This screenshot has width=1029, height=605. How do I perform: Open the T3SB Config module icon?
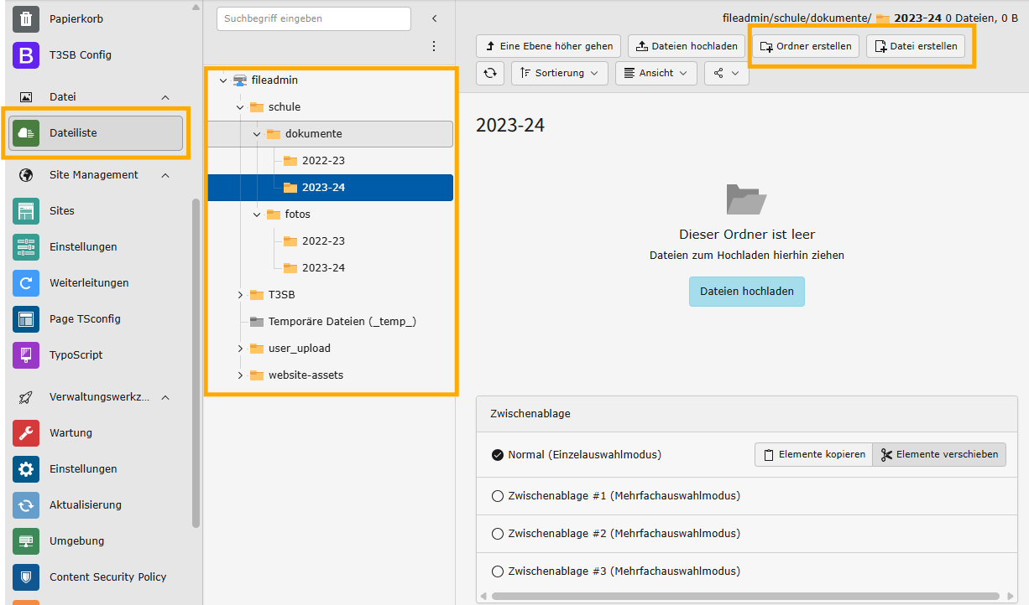tap(26, 55)
